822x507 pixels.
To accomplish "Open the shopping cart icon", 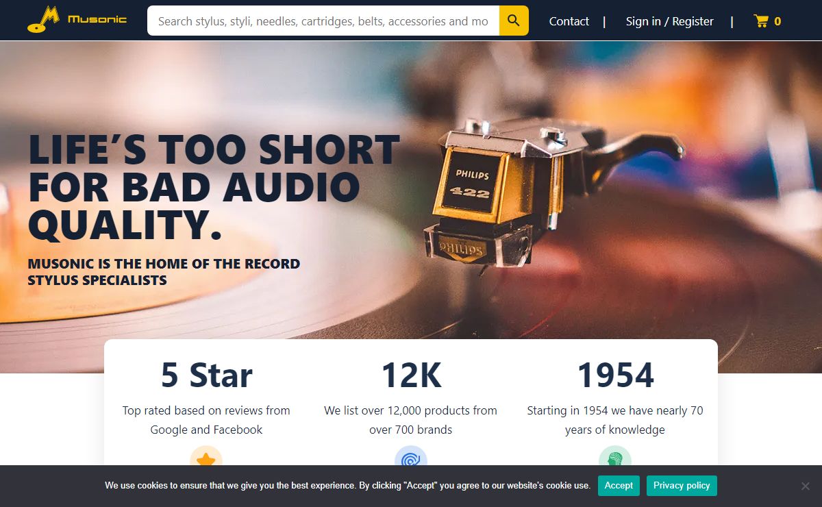I will coord(760,21).
